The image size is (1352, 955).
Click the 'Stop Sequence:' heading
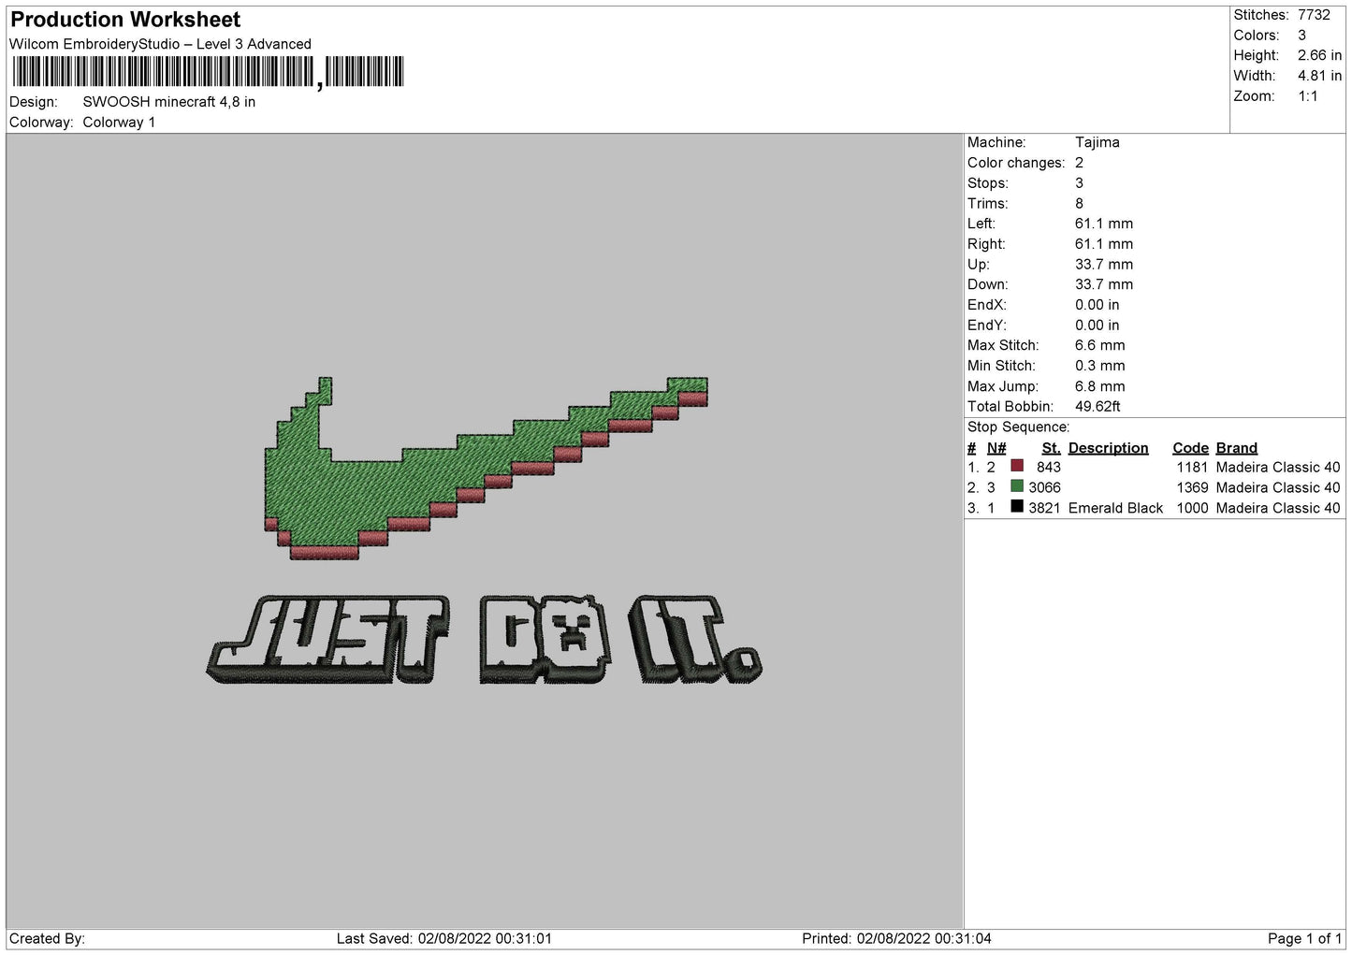tap(1018, 427)
